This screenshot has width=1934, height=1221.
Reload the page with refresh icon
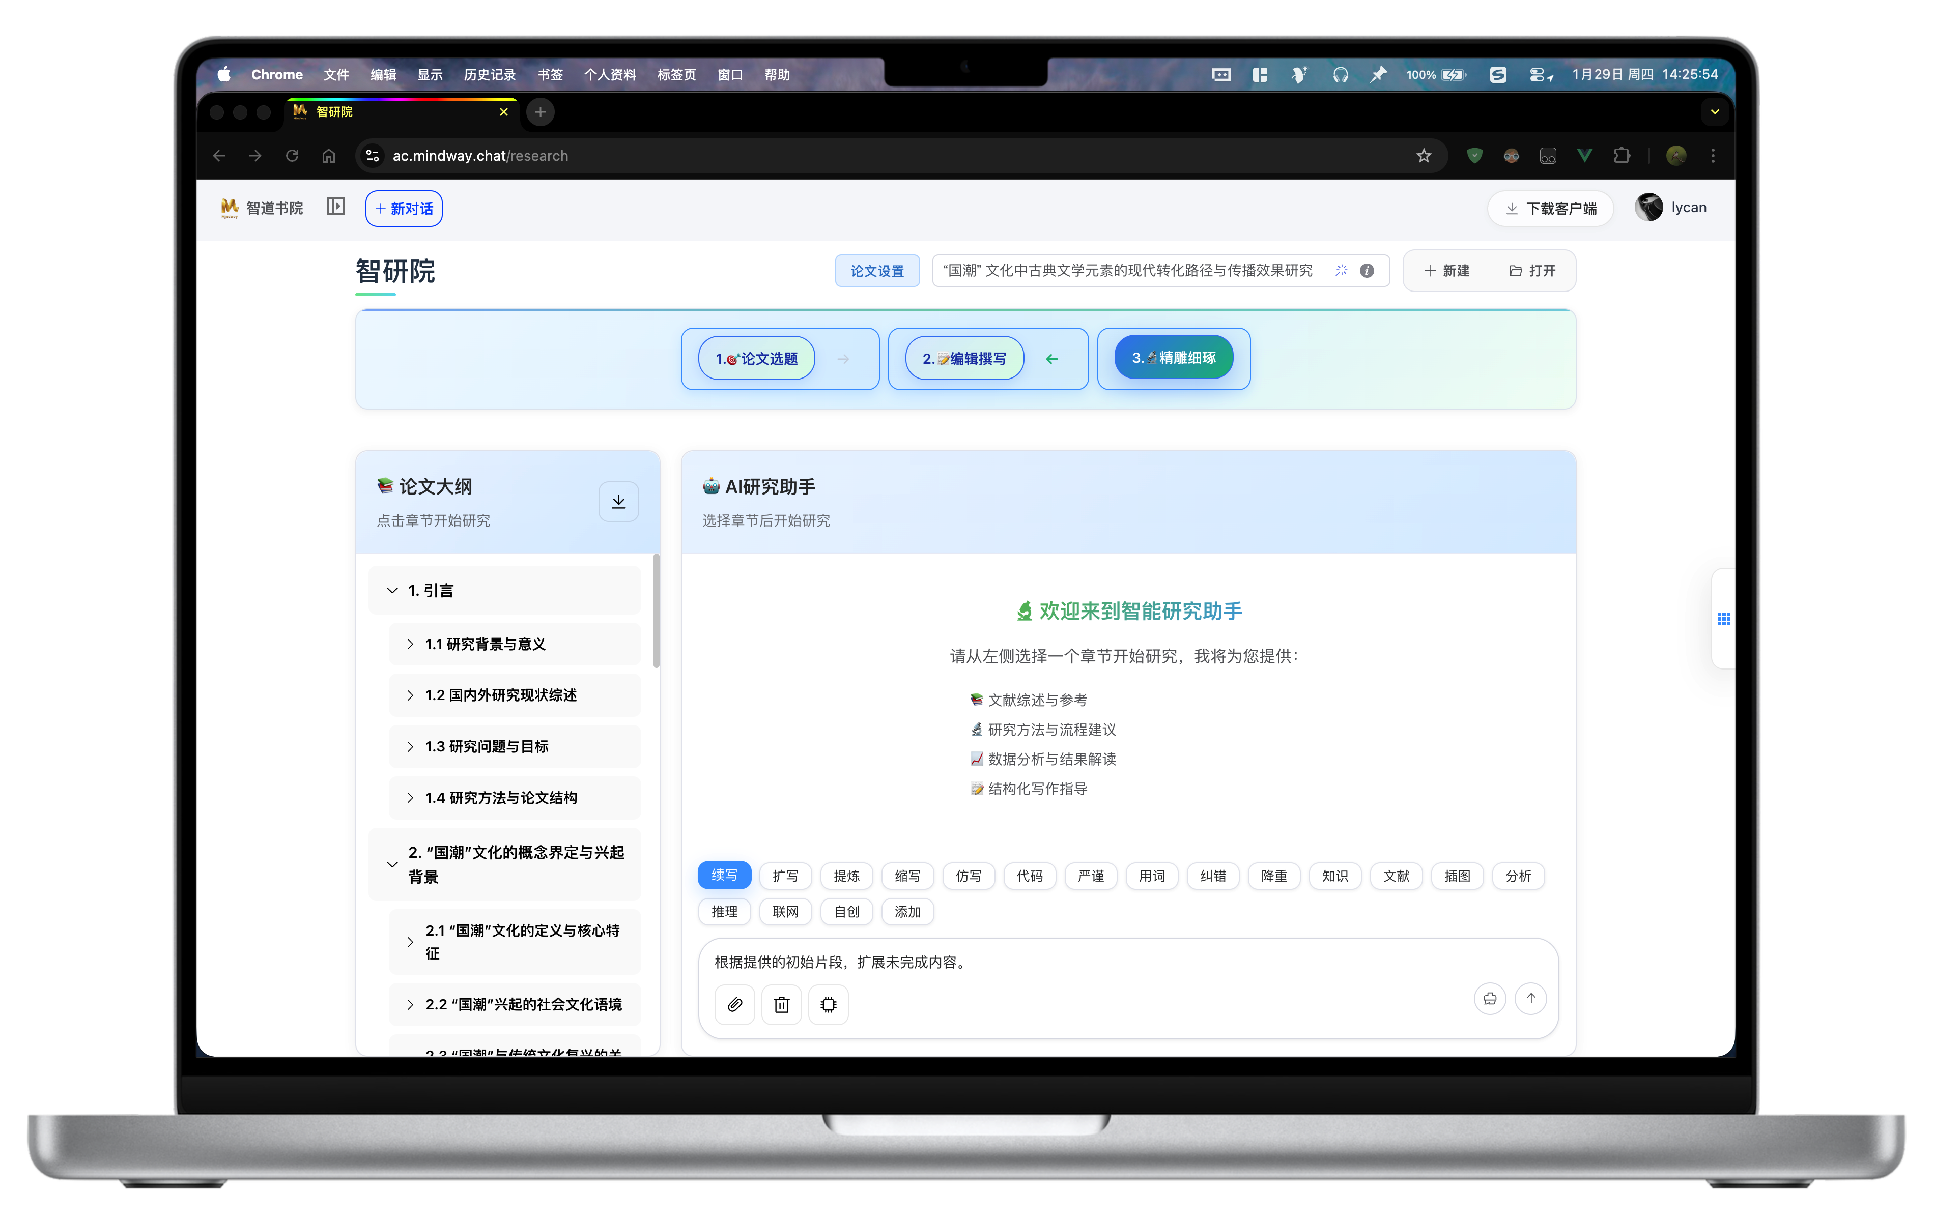[292, 156]
